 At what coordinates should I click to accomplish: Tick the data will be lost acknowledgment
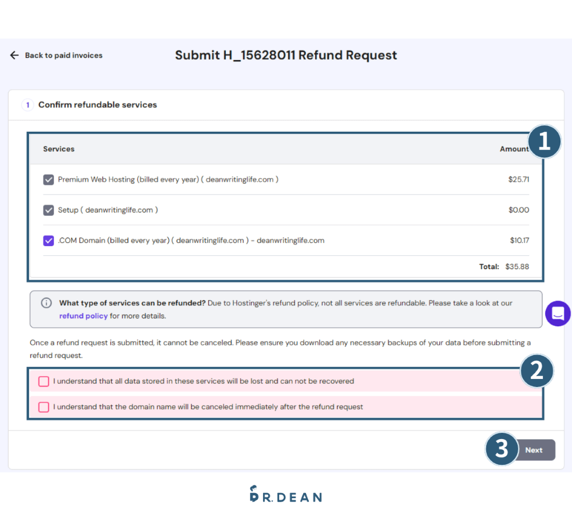(44, 381)
